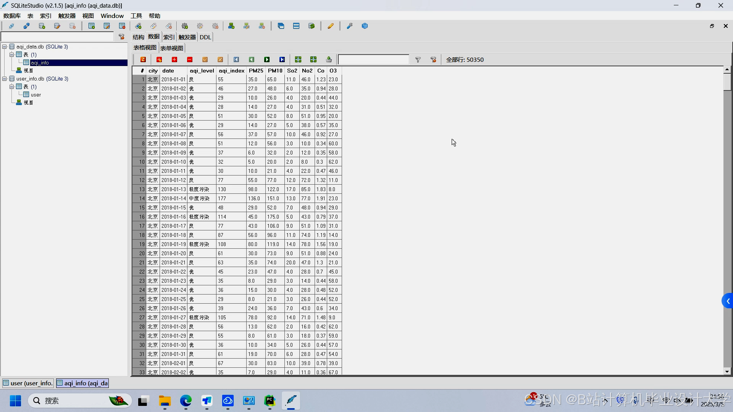The width and height of the screenshot is (733, 412).
Task: Click the vertical scrollbar thumb of data grid
Action: click(727, 82)
